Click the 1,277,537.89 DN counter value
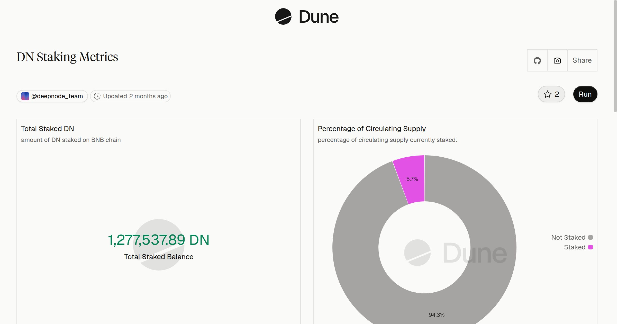 159,240
